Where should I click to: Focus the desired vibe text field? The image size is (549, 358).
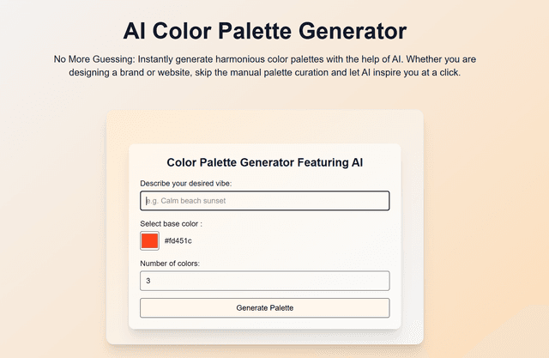click(265, 201)
